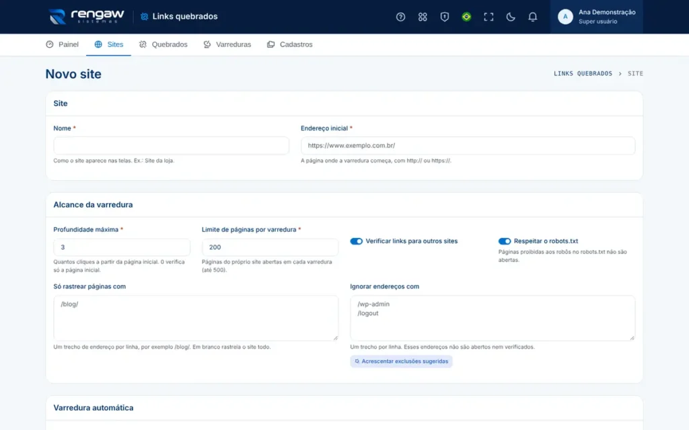The image size is (689, 430).
Task: Click resize handle of Só rastrear textarea
Action: 335,338
